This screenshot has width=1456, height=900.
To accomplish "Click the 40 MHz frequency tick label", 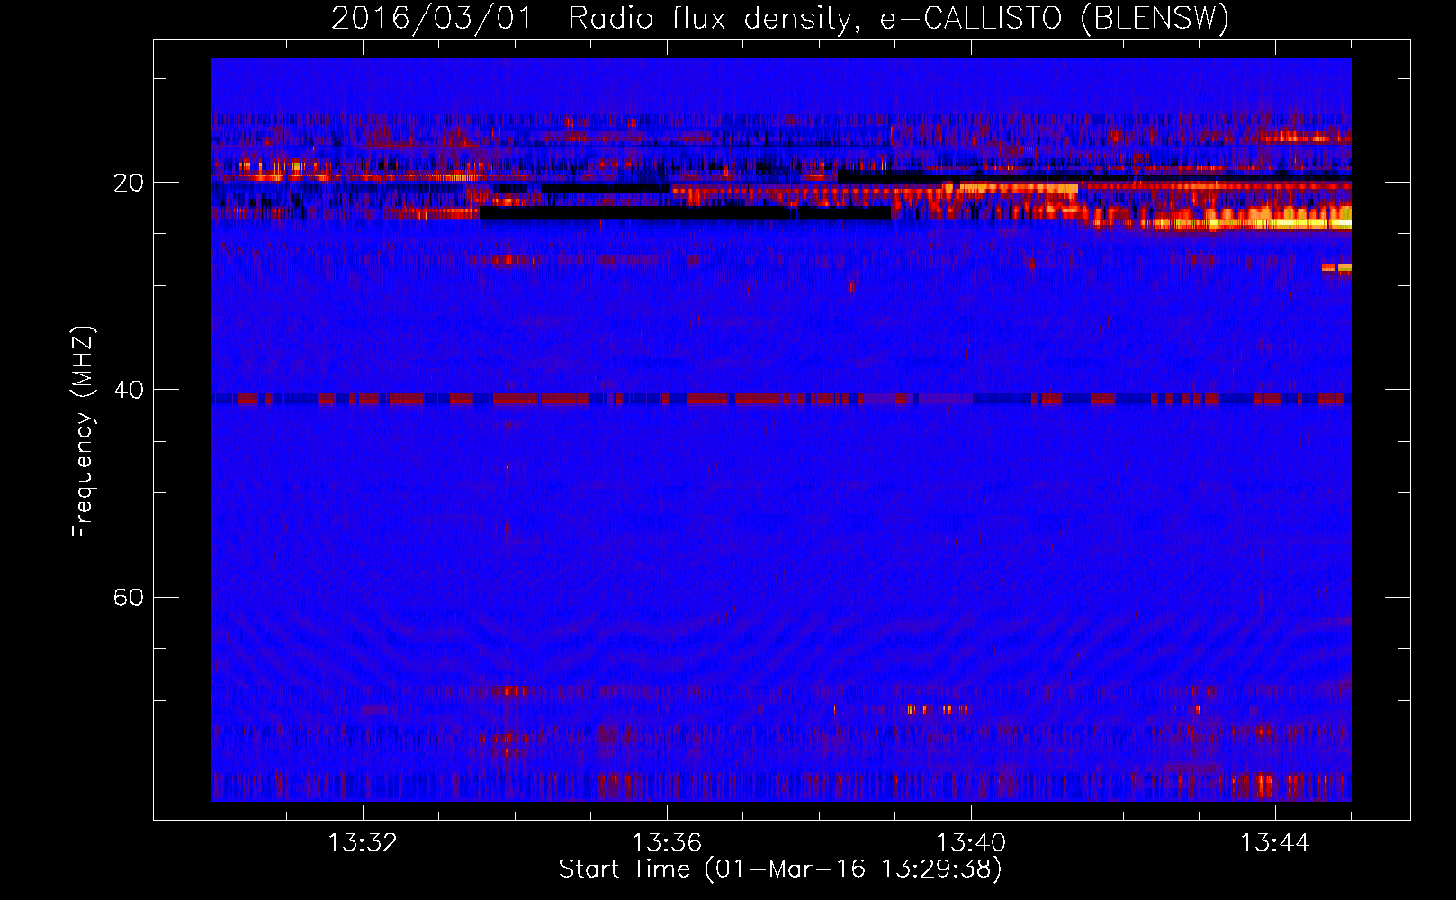I will 128,391.
